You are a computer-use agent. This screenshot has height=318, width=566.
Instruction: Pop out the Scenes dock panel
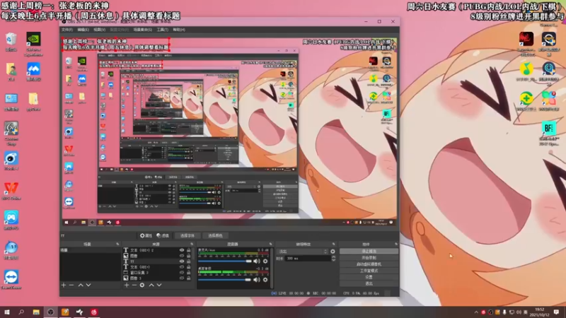(x=117, y=244)
